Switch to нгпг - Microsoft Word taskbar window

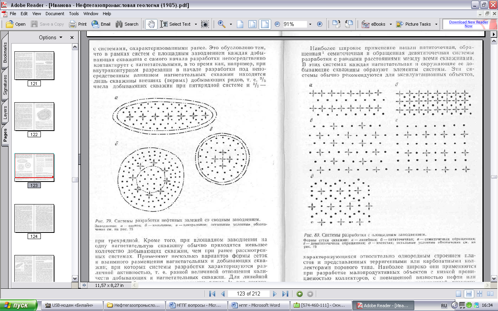pos(260,305)
